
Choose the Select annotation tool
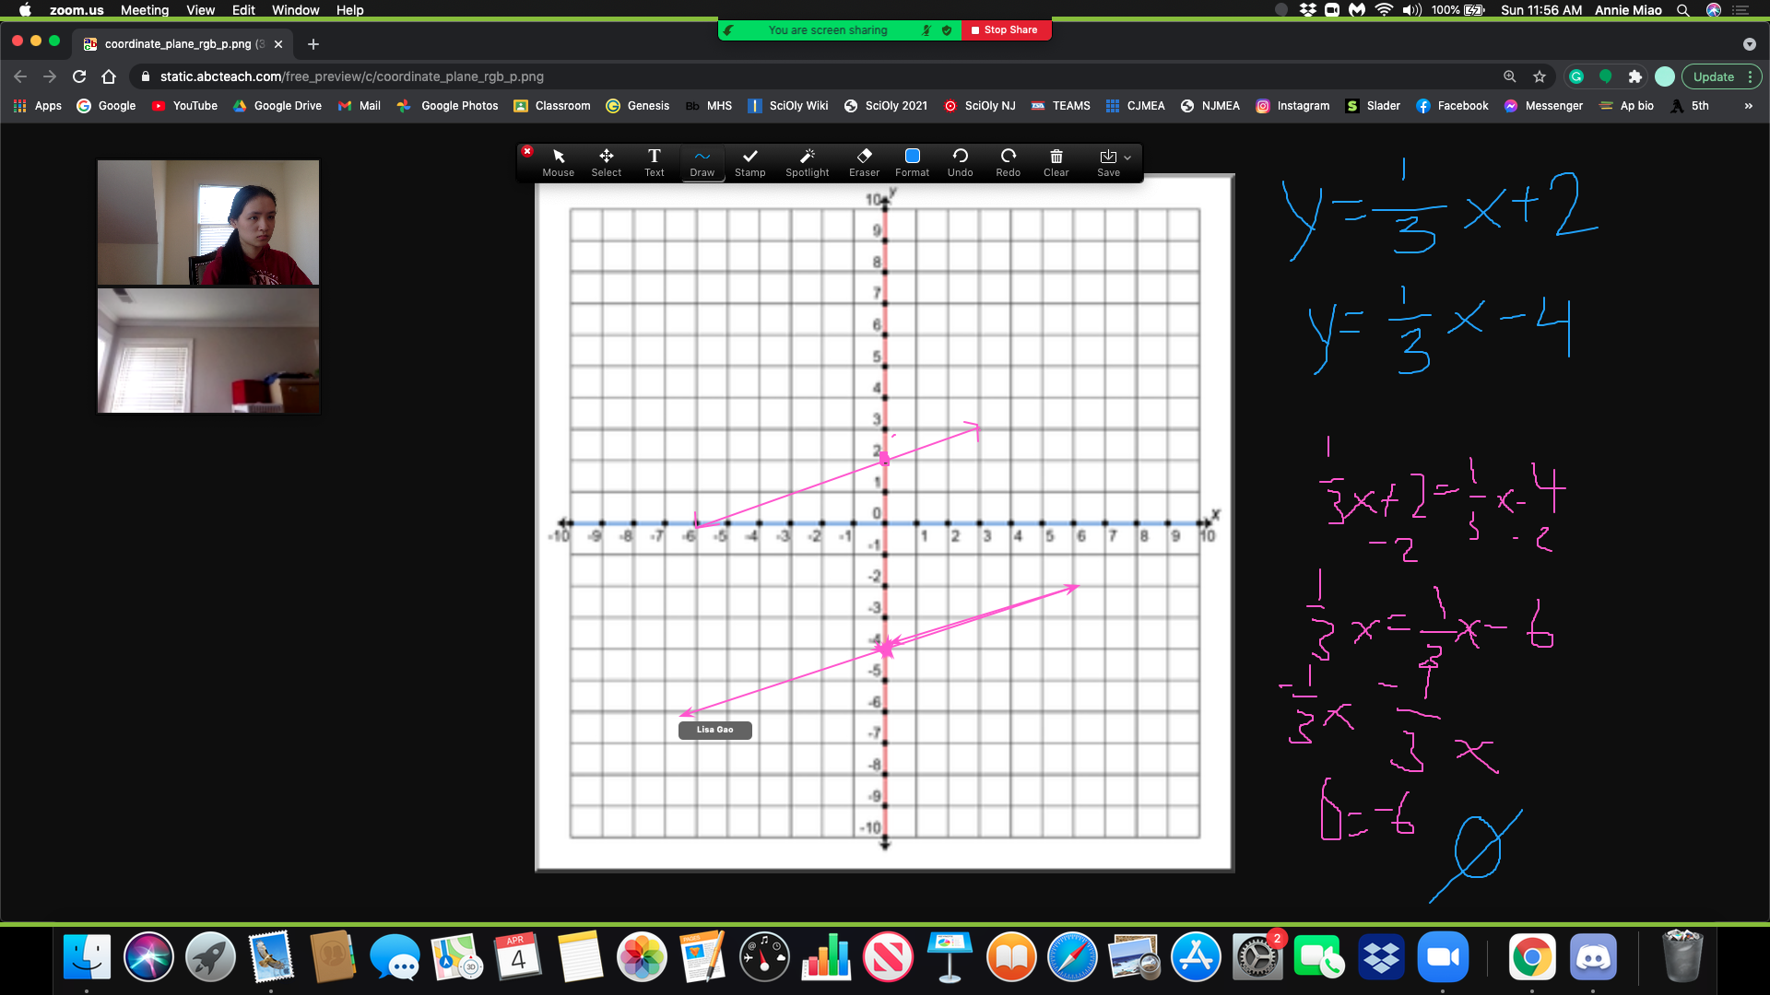(606, 162)
